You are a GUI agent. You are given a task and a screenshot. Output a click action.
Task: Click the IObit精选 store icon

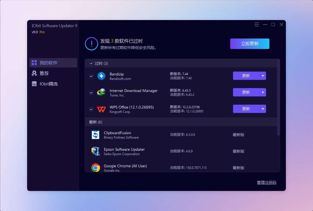(34, 84)
